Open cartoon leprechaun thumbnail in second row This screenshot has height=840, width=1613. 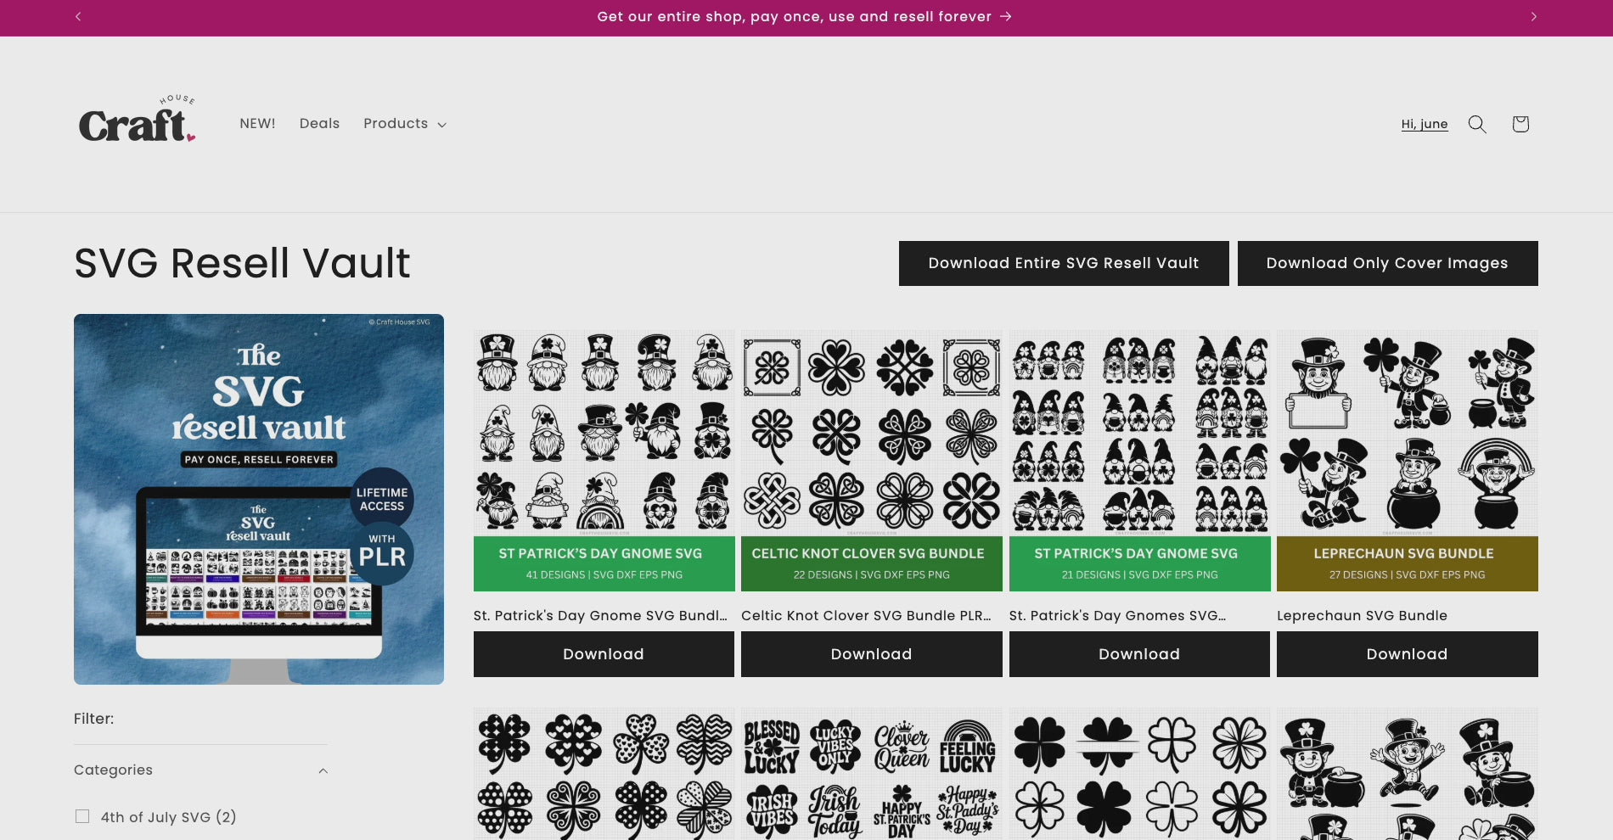(1407, 774)
